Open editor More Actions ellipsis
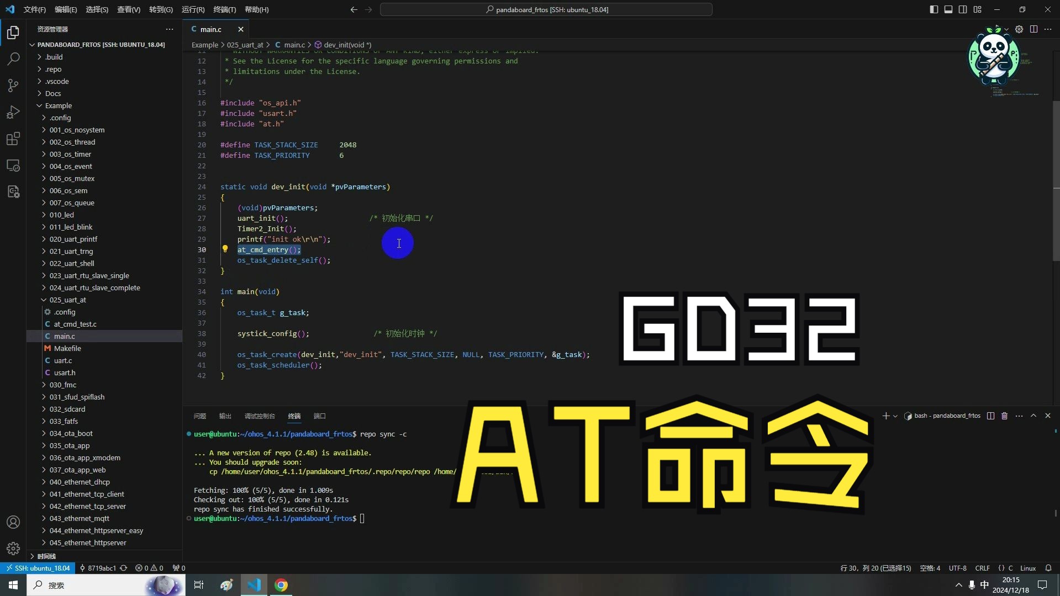 coord(1048,29)
